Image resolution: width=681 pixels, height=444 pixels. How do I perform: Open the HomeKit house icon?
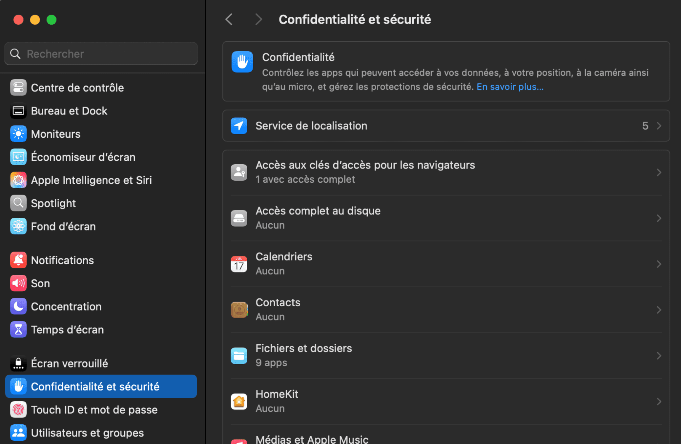[x=239, y=401]
